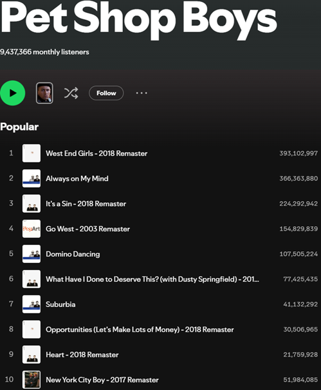Click track number 5 beside Domino Dancing

point(11,253)
